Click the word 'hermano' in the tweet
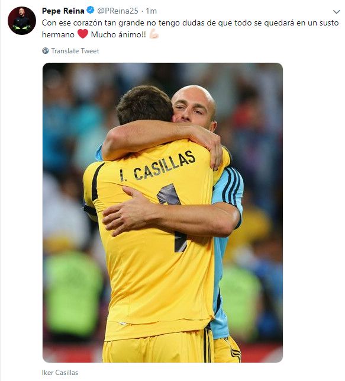This screenshot has width=345, height=381. [58, 34]
